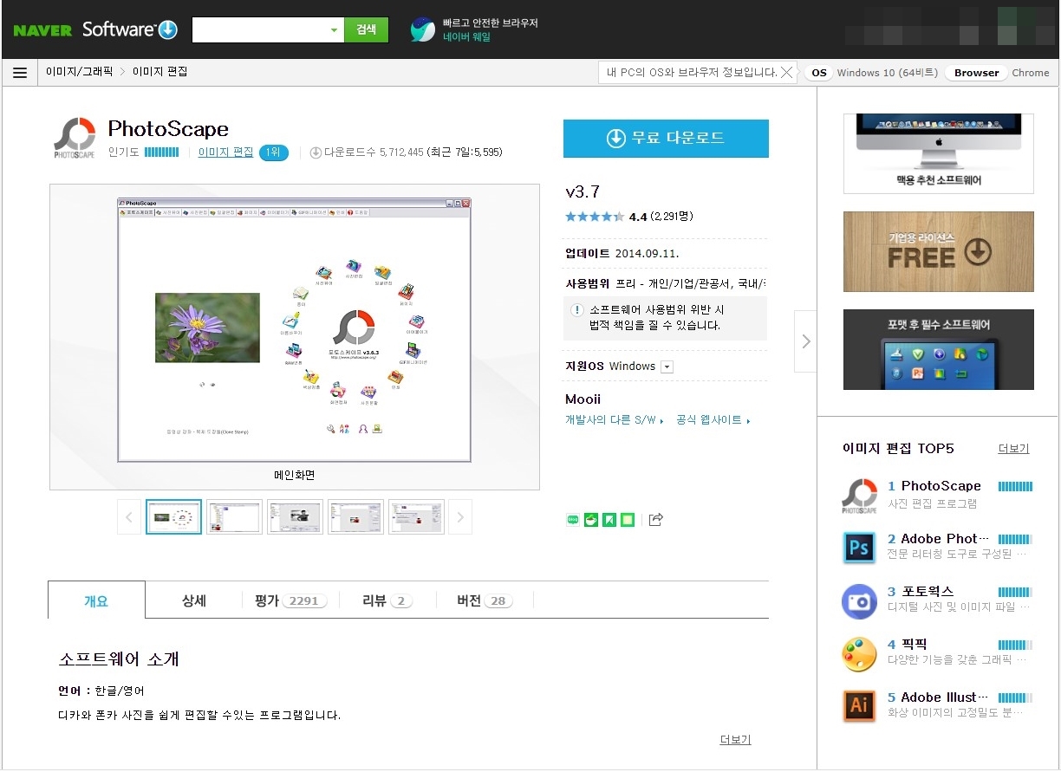Click the NAVER Software logo
Viewport: 1061px width, 772px height.
[x=95, y=29]
